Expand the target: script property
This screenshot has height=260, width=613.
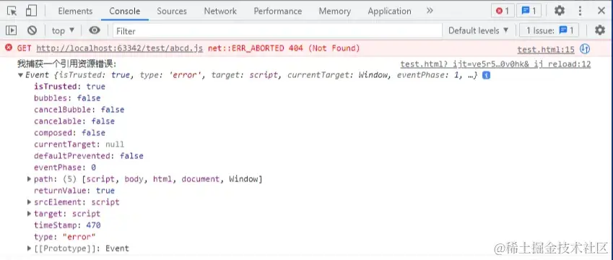click(30, 214)
